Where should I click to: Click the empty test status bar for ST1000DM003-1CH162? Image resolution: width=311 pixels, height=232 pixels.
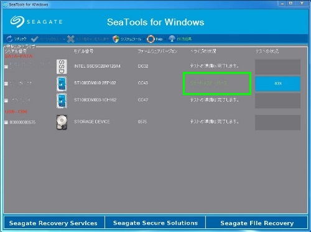tap(277, 100)
